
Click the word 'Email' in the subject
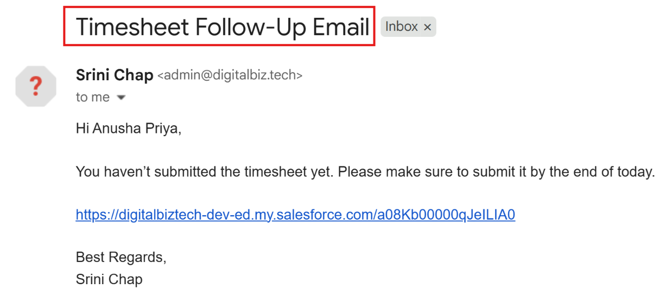tap(341, 27)
